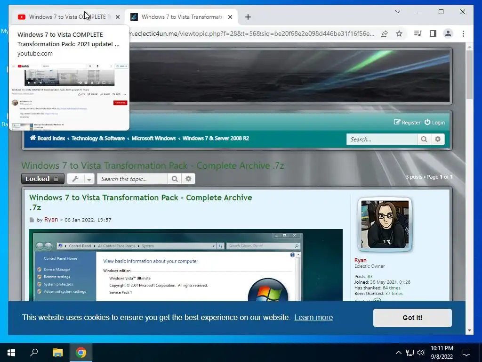The image size is (482, 362).
Task: Open the Windows Start menu
Action: 11,352
